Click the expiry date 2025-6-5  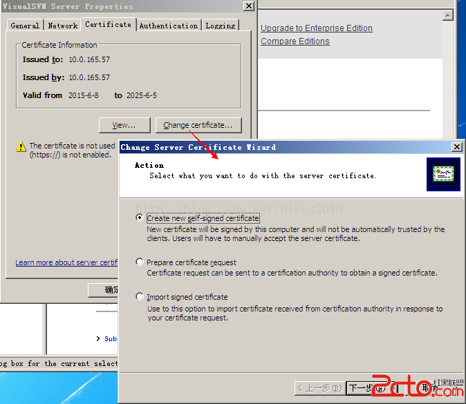pyautogui.click(x=142, y=95)
